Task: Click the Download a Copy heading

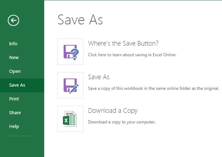Action: click(113, 111)
